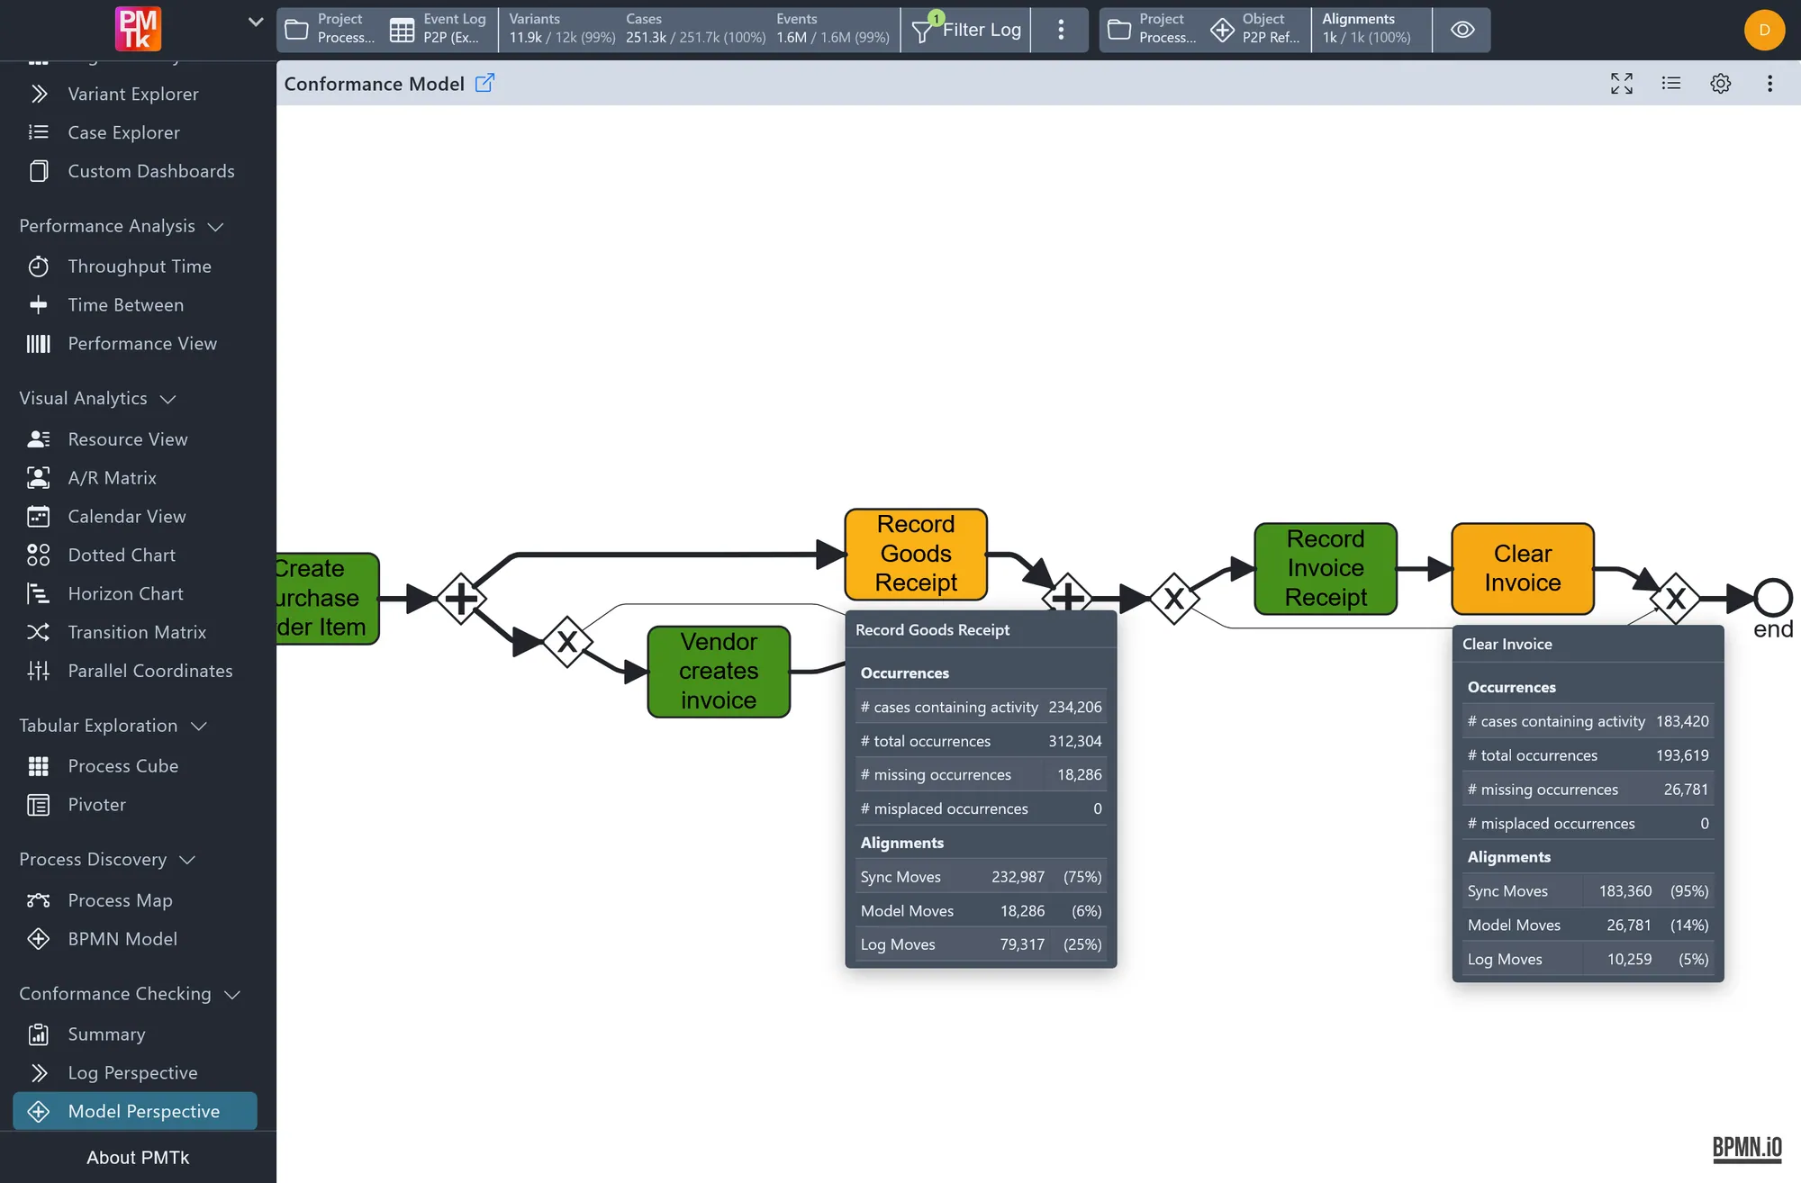
Task: Open Custom Dashboards
Action: click(150, 171)
